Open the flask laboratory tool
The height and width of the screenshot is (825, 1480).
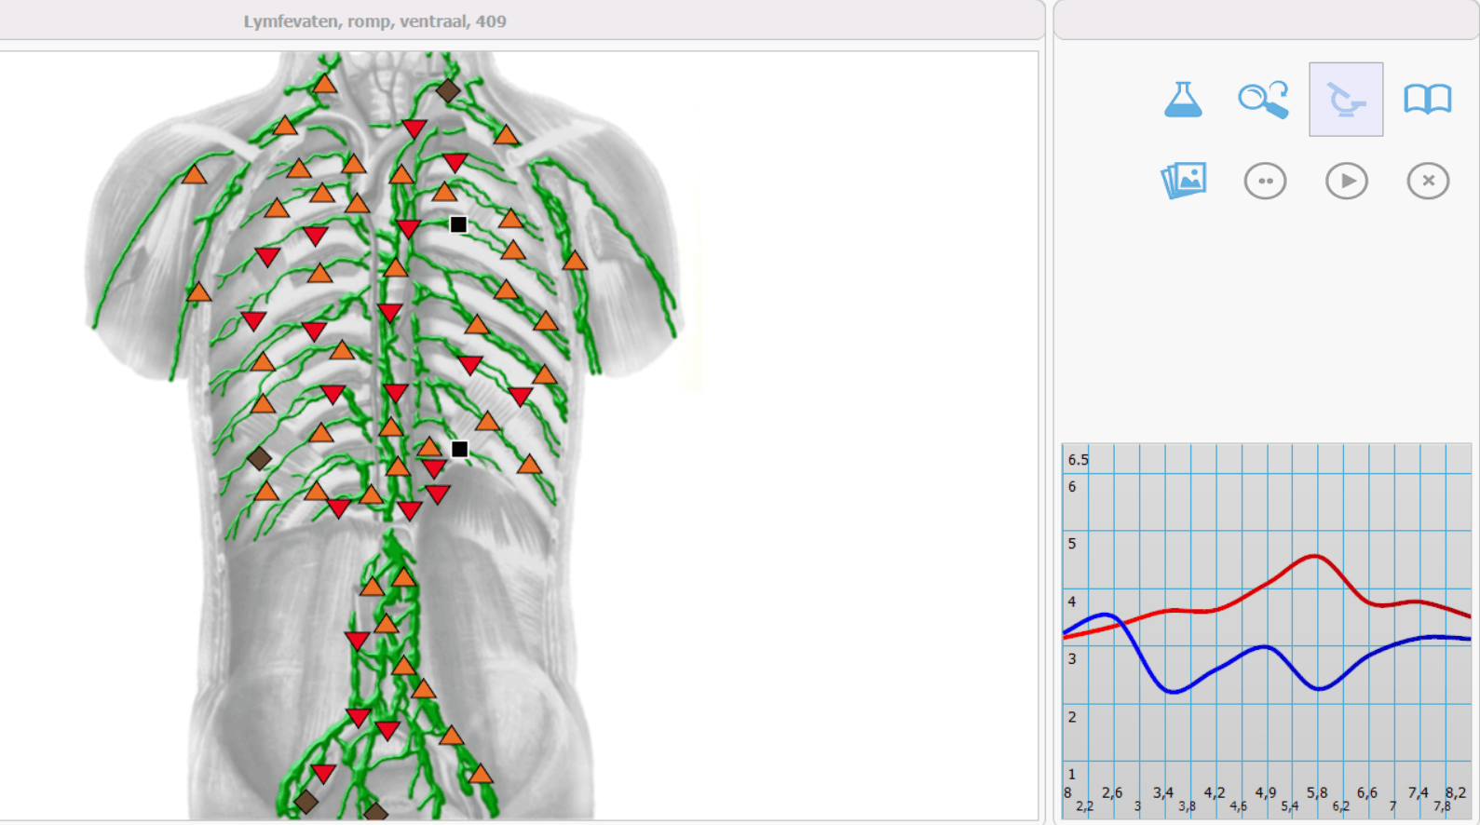tap(1183, 99)
